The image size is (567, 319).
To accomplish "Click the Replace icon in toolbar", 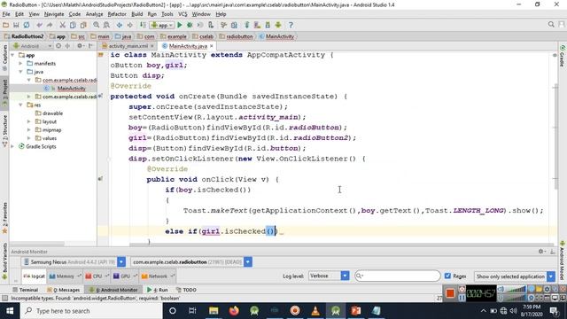I will pyautogui.click(x=106, y=25).
